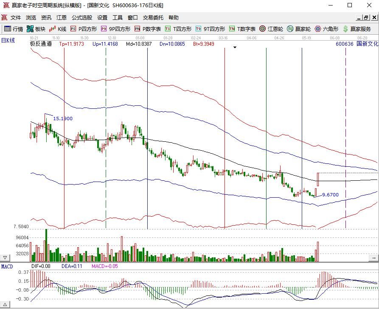Image resolution: width=379 pixels, height=309 pixels.
Task: Click the 国新文化 stock name
Action: (x=368, y=44)
